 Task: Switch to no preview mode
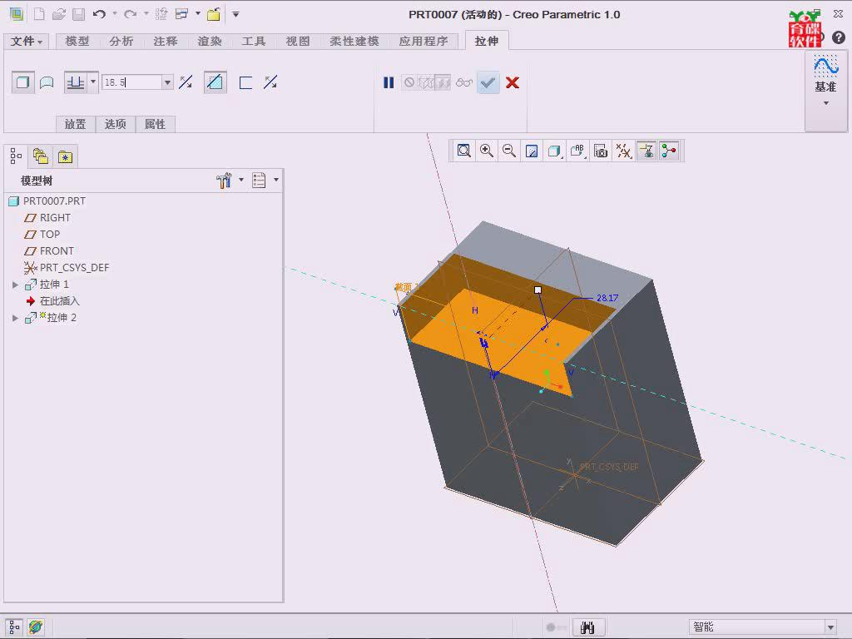(409, 82)
